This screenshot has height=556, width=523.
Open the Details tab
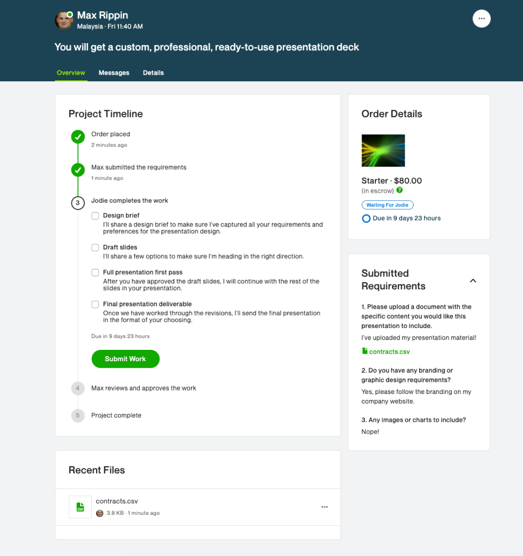coord(154,73)
